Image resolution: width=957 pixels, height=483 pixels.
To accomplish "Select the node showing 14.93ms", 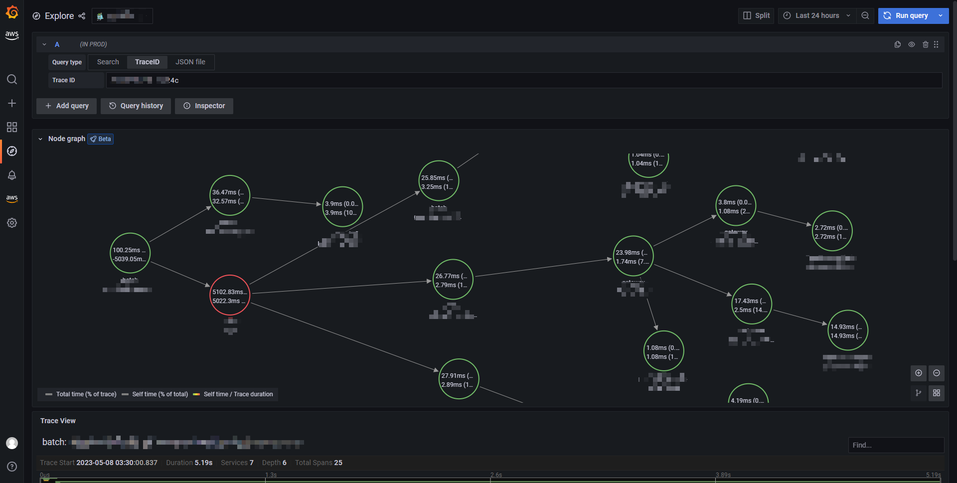I will pos(848,330).
